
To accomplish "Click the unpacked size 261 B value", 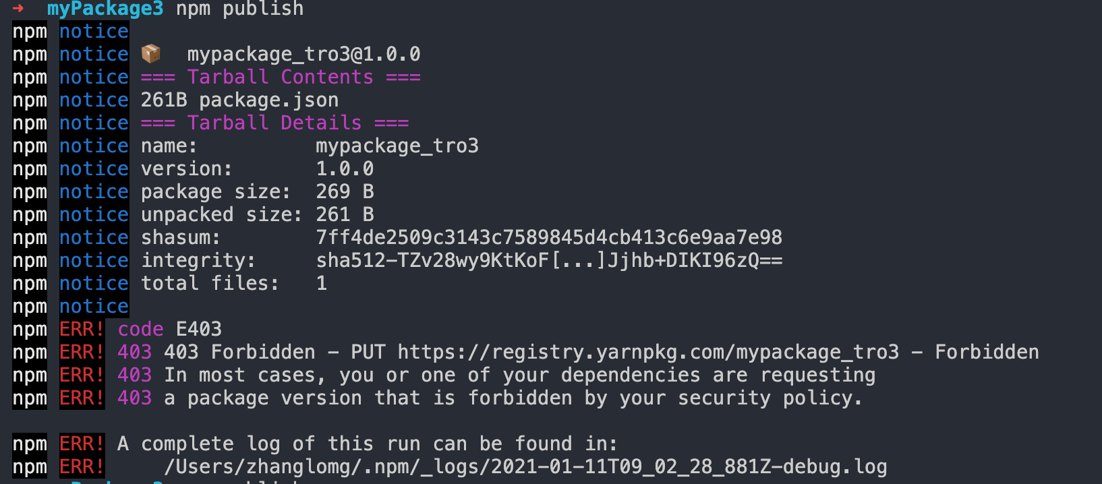I will point(345,214).
